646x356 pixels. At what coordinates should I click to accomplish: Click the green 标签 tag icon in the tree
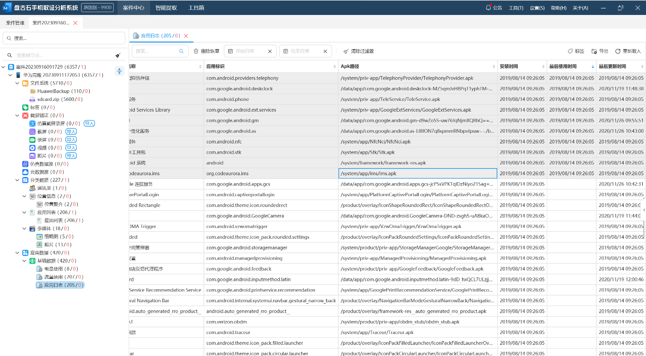point(26,107)
